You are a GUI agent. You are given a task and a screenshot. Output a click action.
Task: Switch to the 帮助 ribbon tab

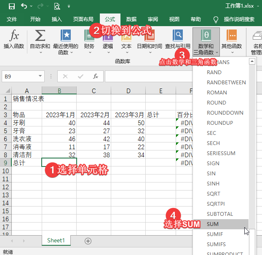[x=196, y=19]
